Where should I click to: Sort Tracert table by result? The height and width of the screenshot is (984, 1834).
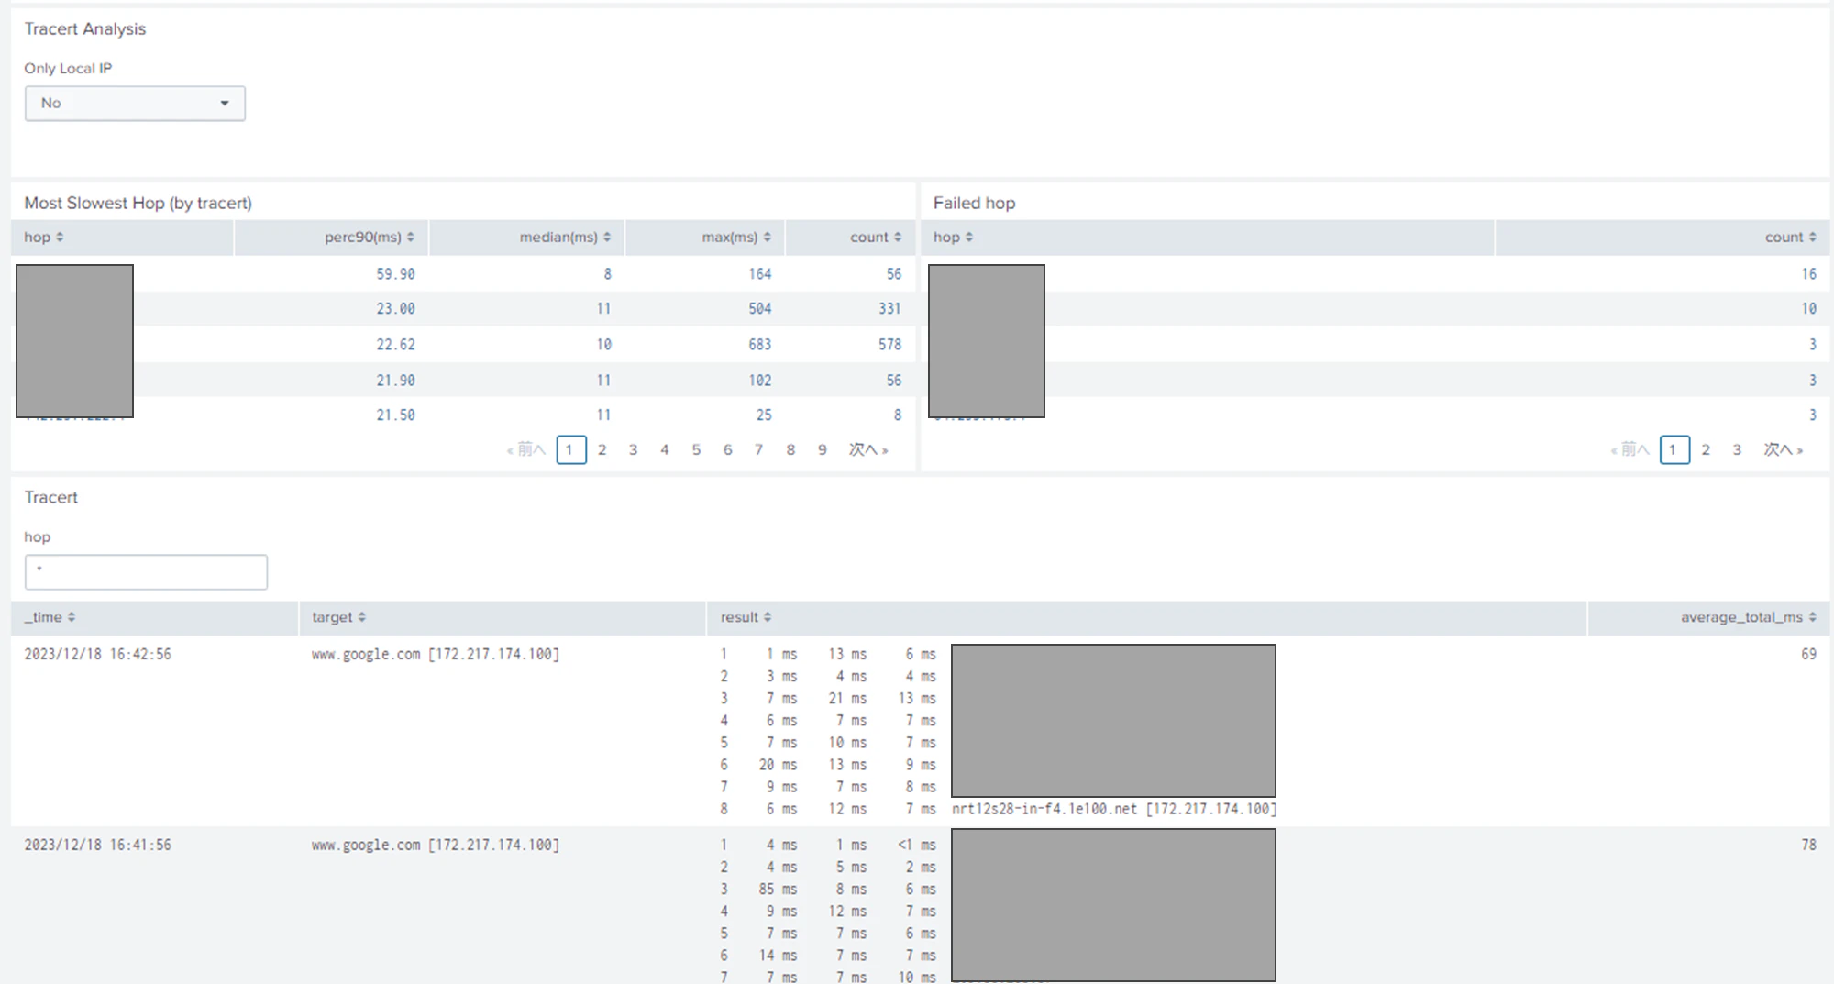tap(746, 617)
